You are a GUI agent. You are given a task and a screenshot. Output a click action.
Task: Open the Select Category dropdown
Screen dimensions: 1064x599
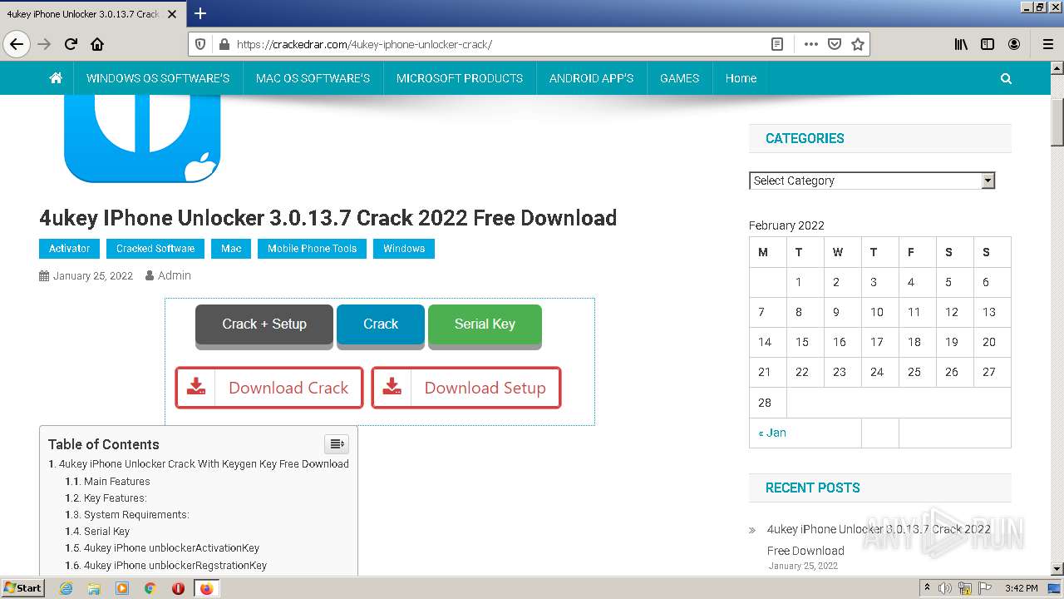872,181
